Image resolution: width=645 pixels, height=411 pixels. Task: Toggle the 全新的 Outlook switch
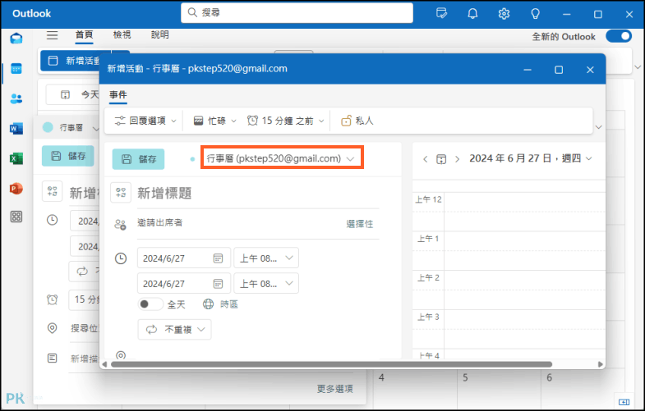click(x=619, y=36)
